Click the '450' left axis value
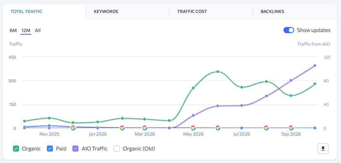 pyautogui.click(x=12, y=57)
